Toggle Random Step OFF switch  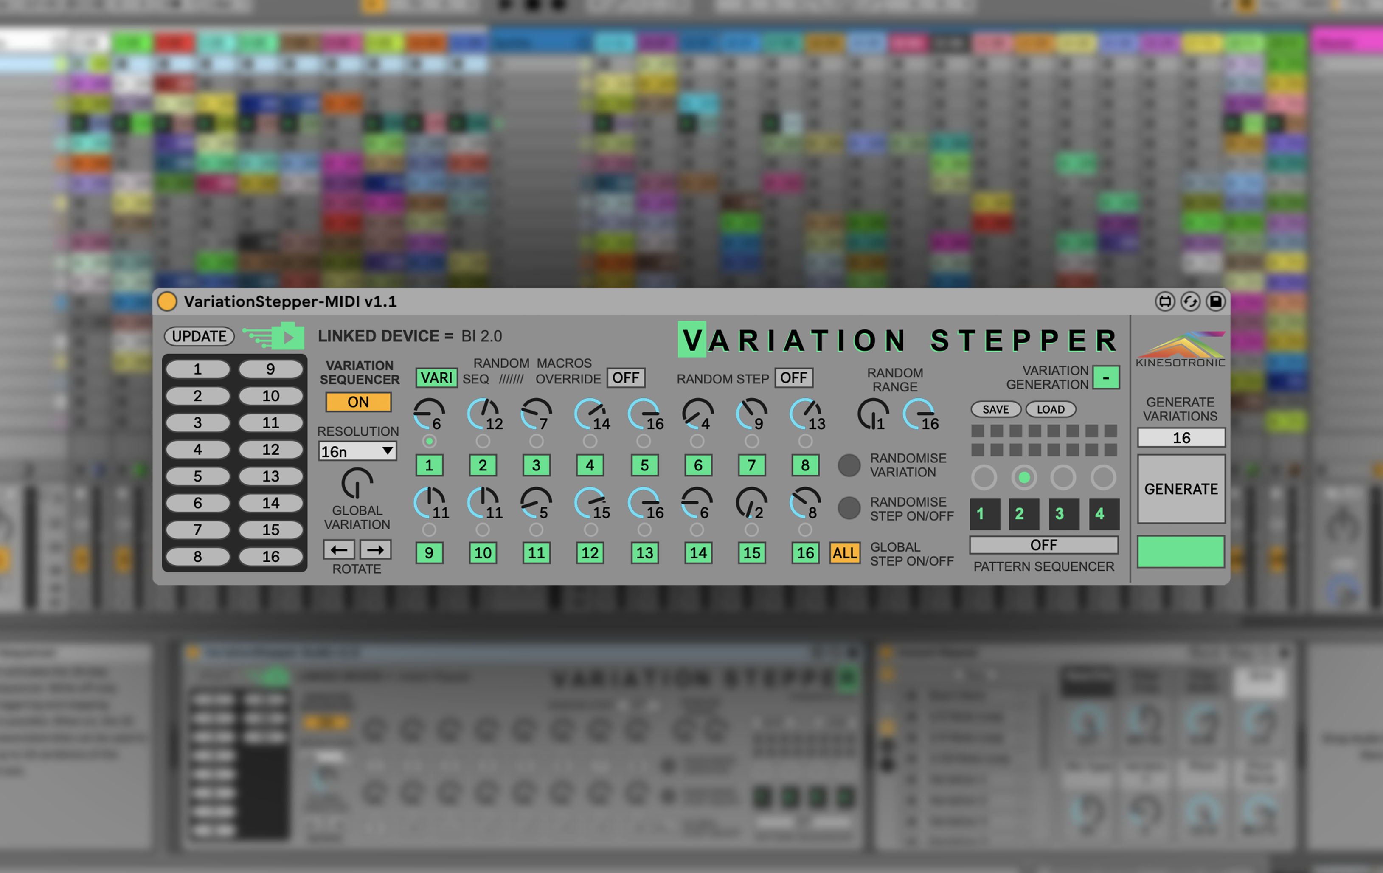click(794, 378)
